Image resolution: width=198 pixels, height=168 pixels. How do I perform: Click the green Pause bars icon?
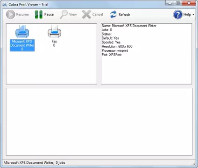coord(39,14)
